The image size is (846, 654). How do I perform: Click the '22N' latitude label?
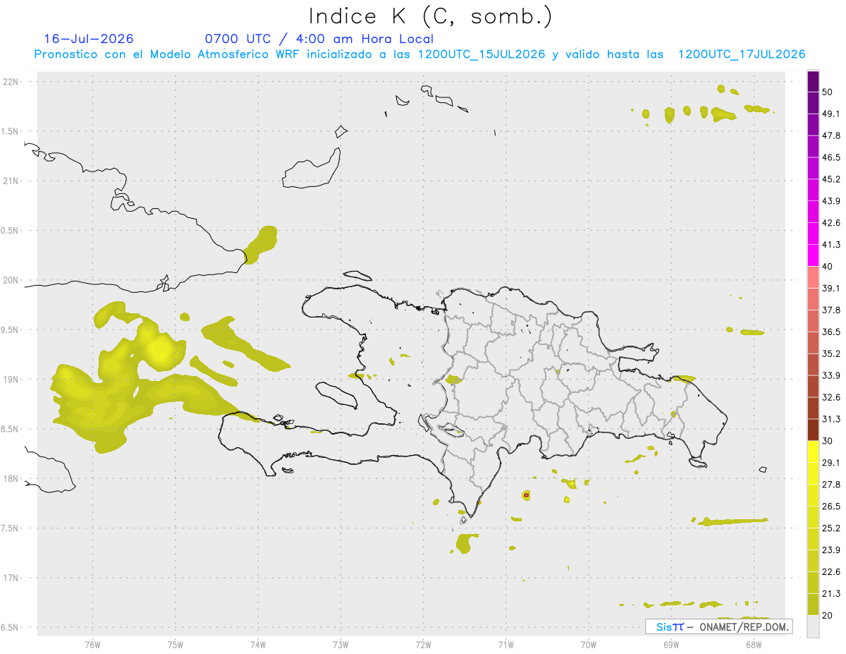(10, 82)
